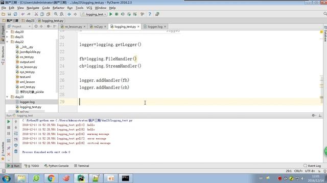The image size is (327, 183).
Task: Open the Edit menu
Action: click(11, 8)
